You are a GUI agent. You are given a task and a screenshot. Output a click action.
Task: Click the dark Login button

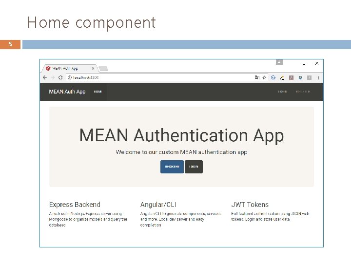click(194, 167)
